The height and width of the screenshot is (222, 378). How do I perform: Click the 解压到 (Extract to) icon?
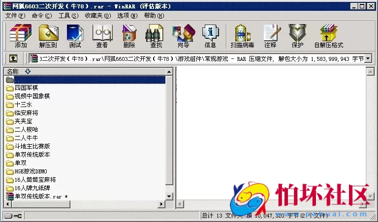[x=48, y=36]
